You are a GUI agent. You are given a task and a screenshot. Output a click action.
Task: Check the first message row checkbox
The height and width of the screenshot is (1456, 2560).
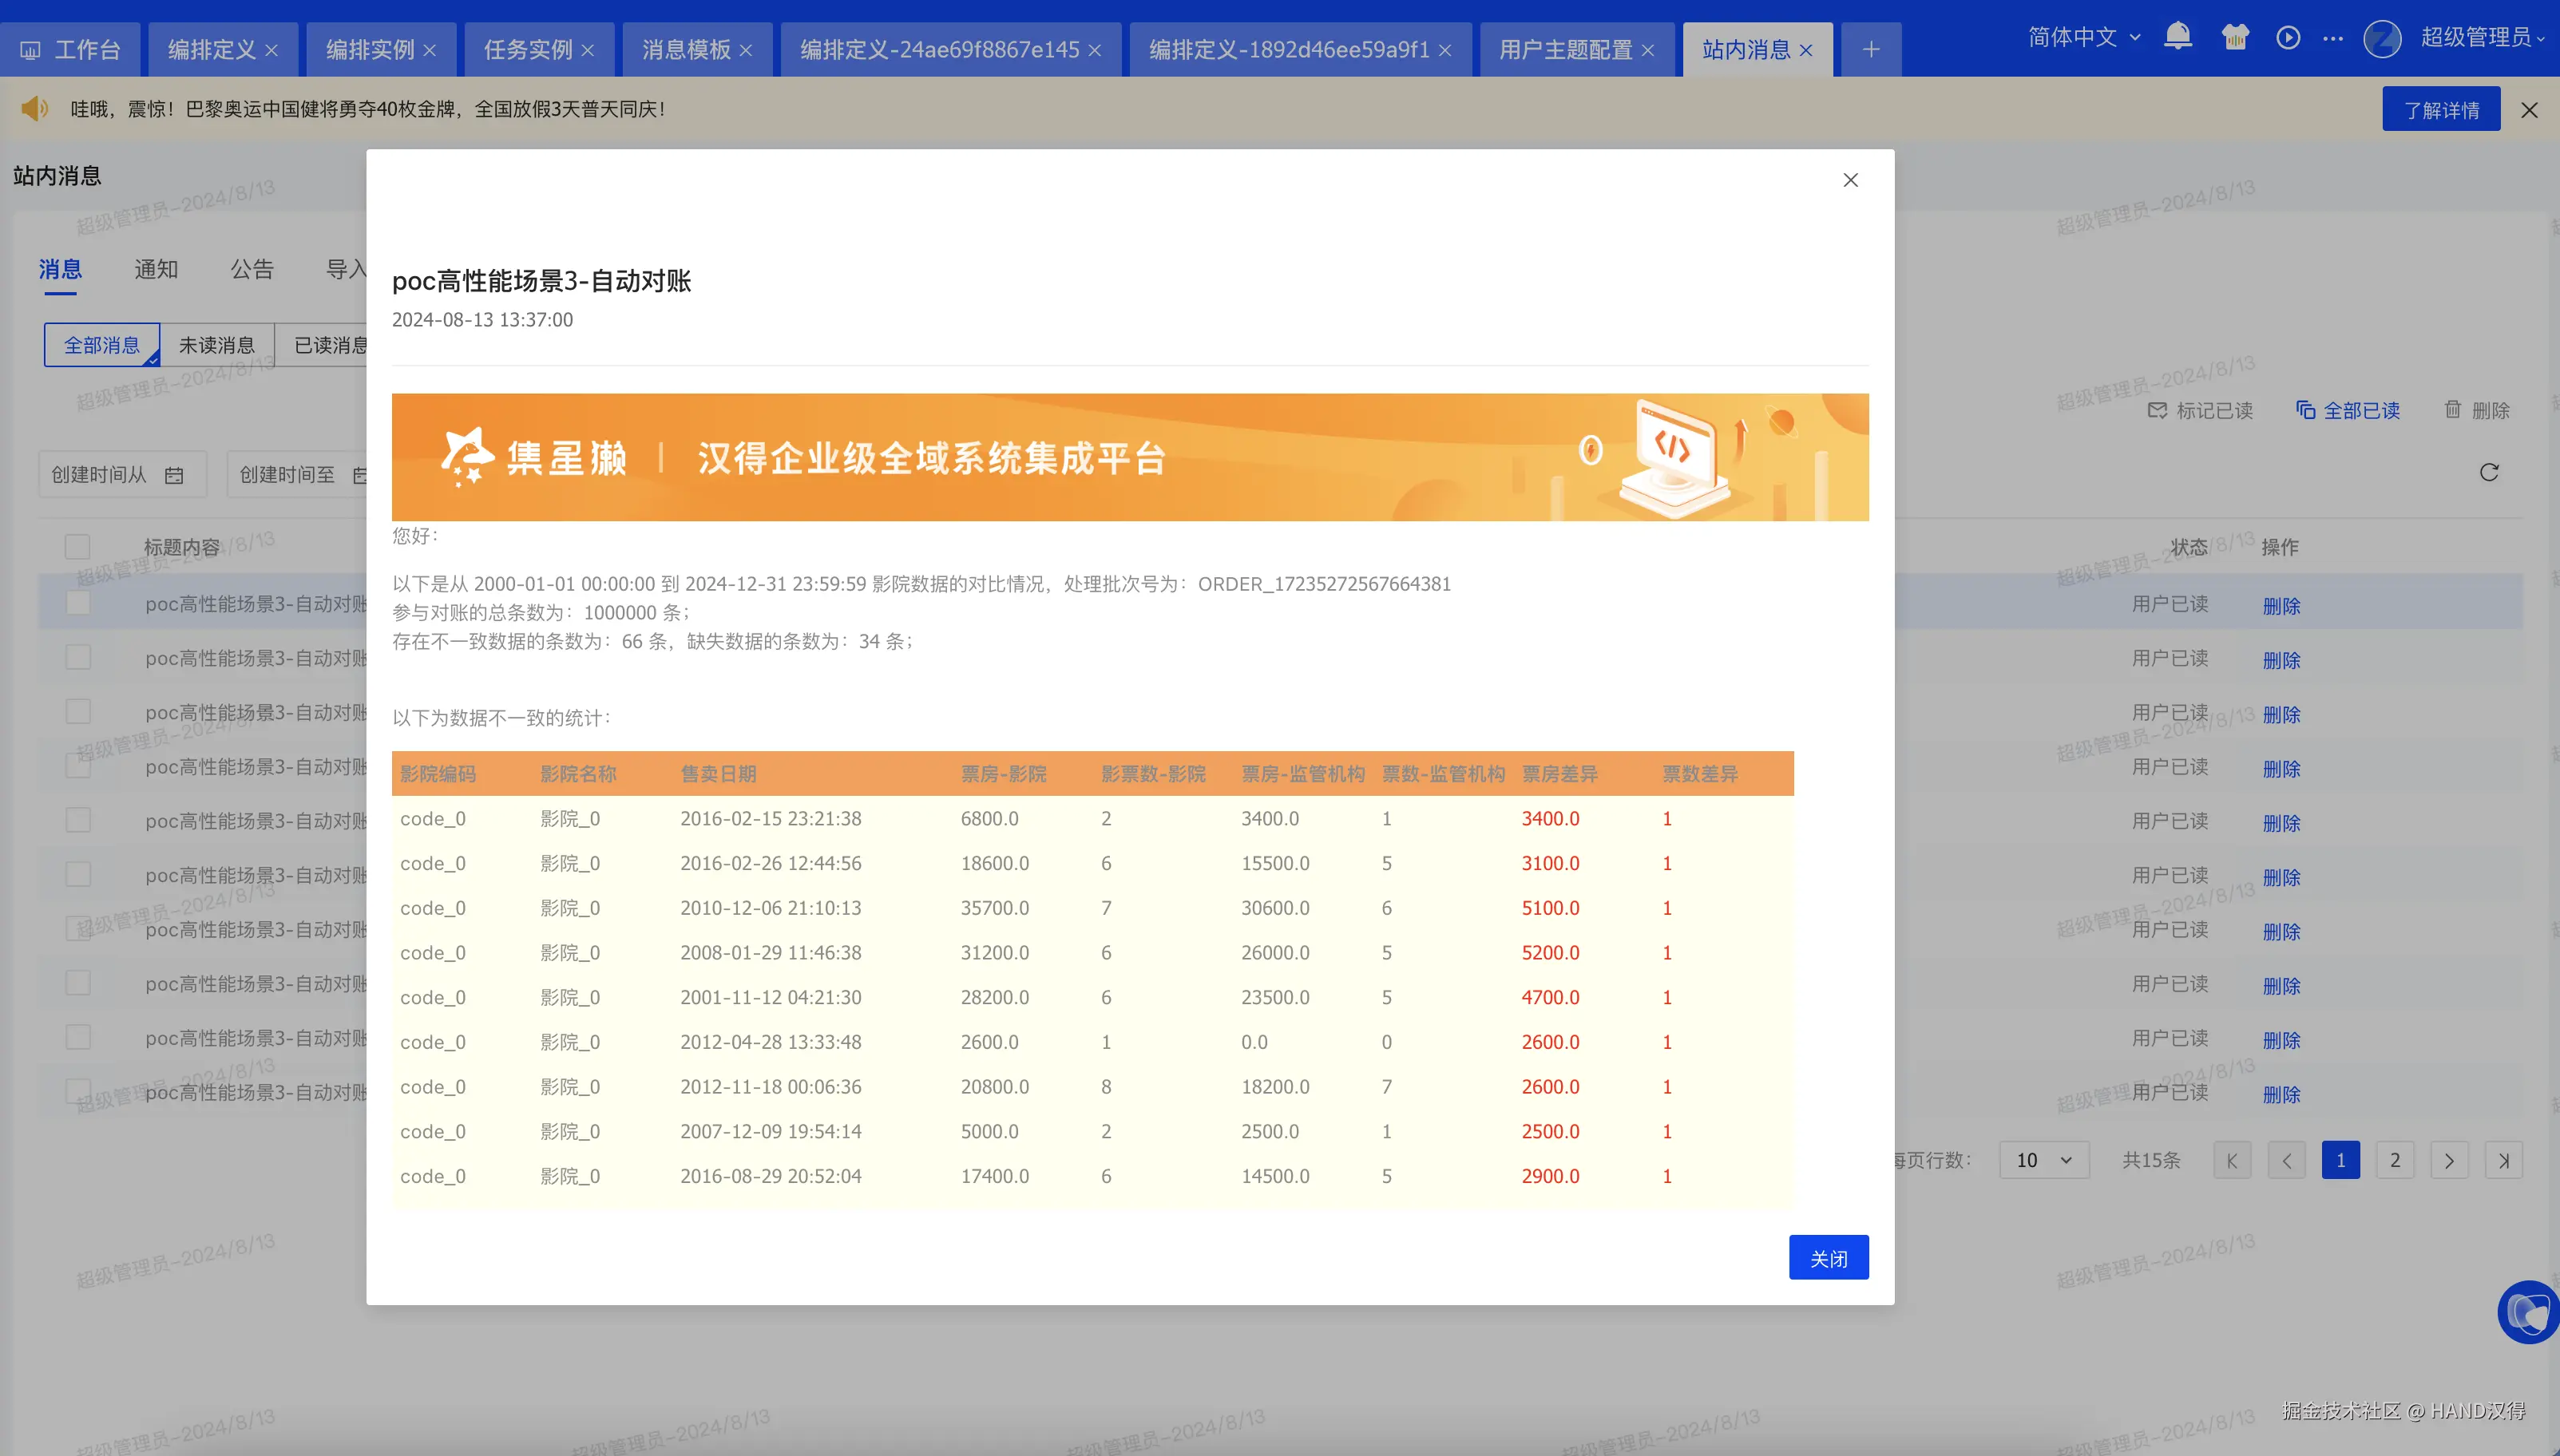pos(77,603)
